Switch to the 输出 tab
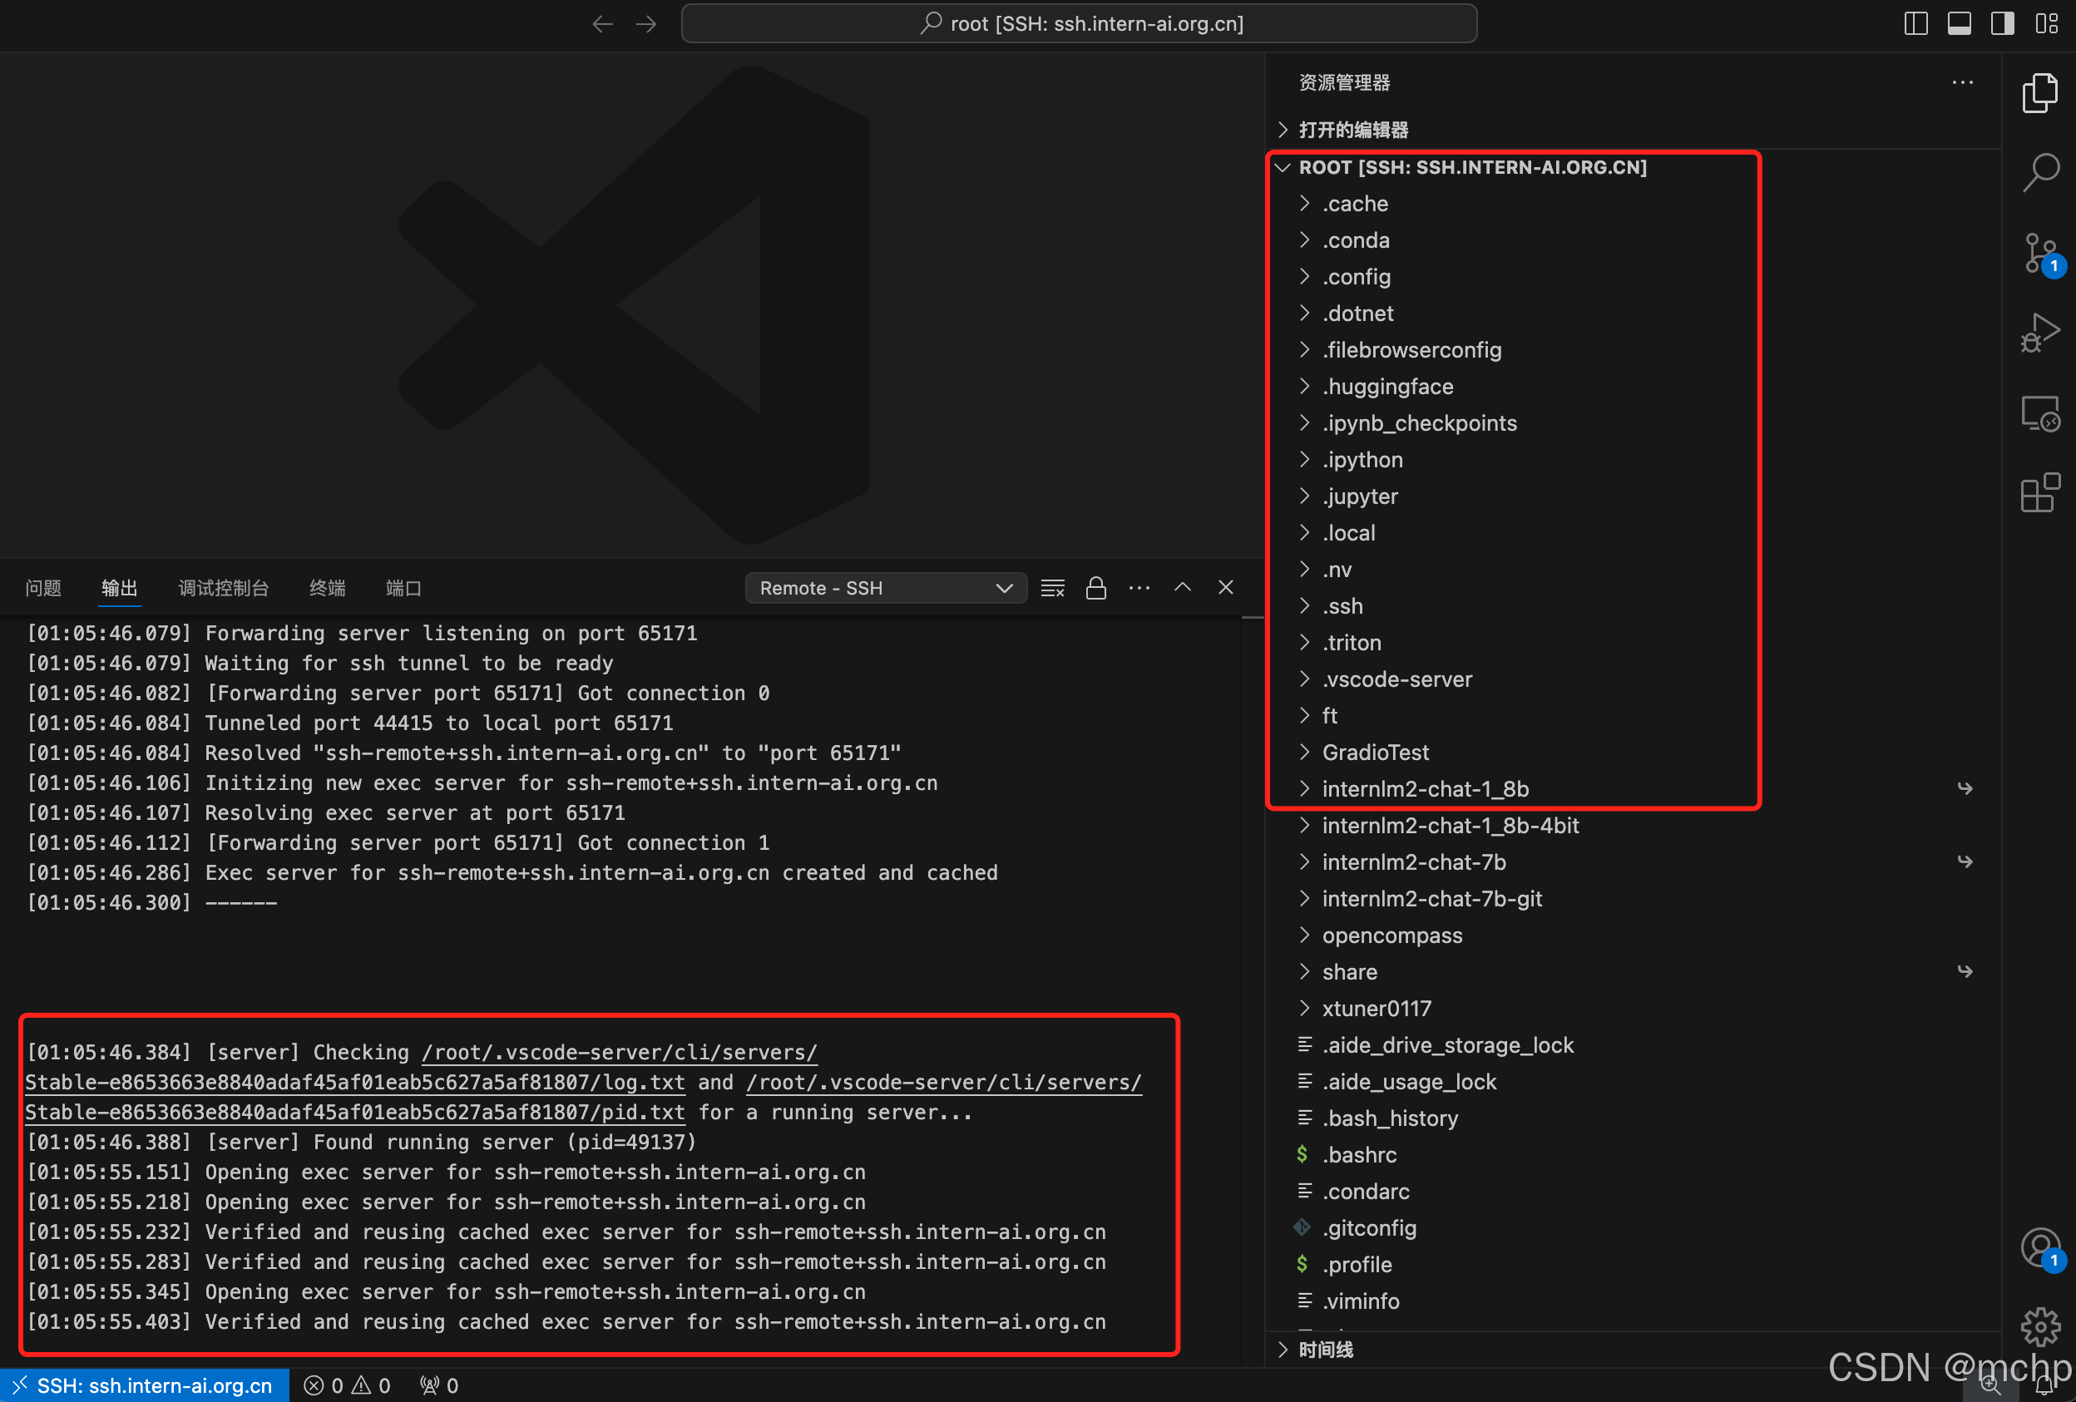Viewport: 2076px width, 1402px height. pyautogui.click(x=119, y=588)
